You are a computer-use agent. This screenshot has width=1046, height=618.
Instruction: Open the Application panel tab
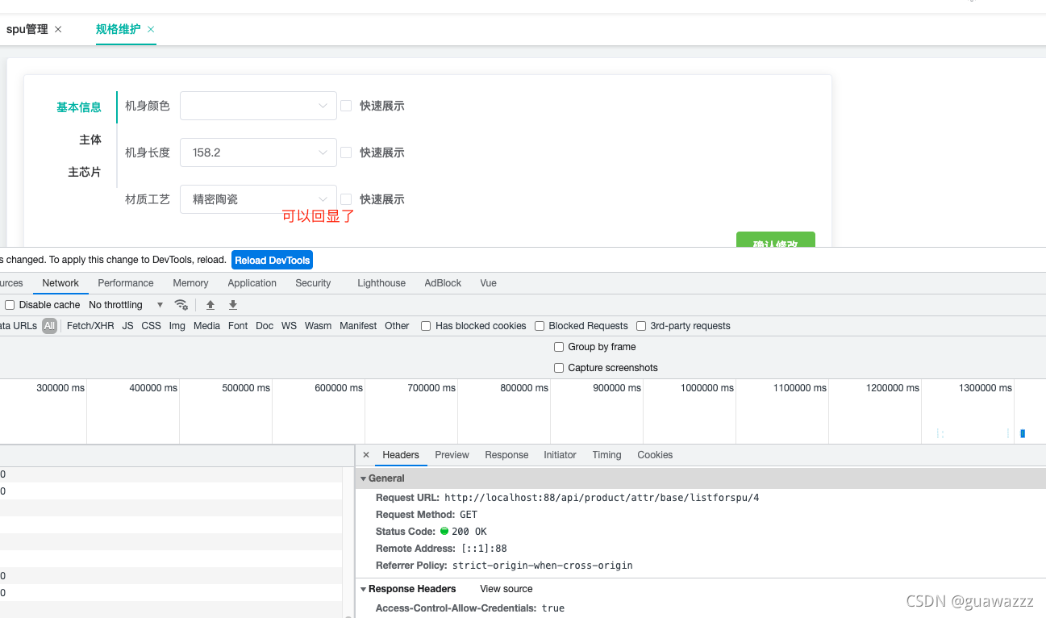click(252, 283)
